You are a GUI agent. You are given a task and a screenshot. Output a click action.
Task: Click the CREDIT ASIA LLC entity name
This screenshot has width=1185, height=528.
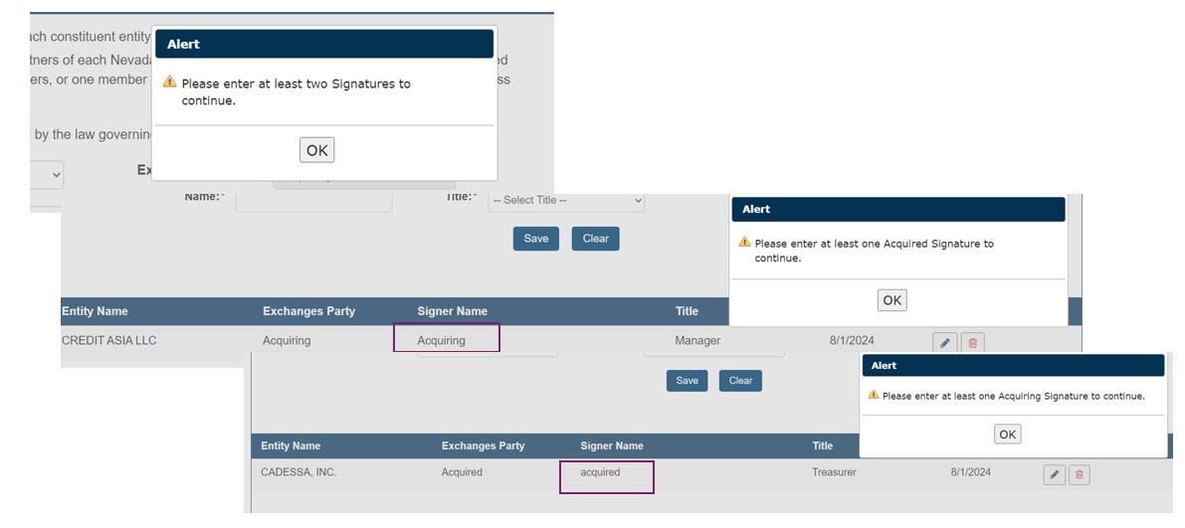109,340
